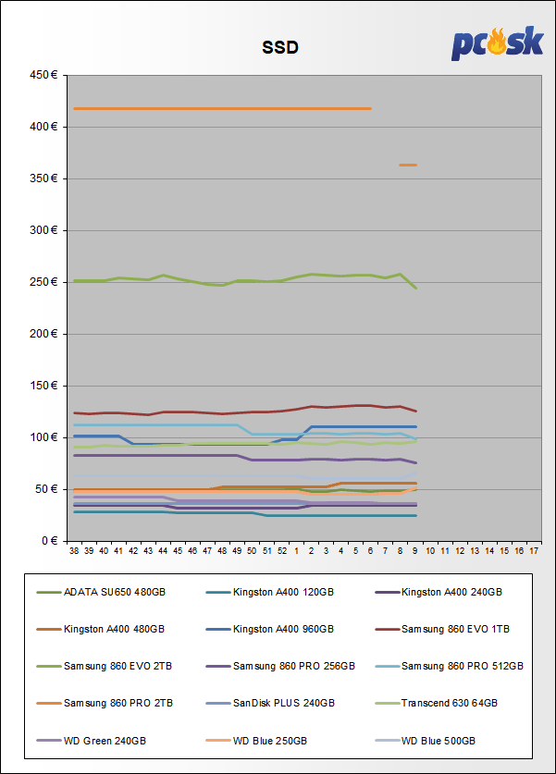Screen dimensions: 556x774
Task: Click the SSD chart title
Action: click(278, 47)
